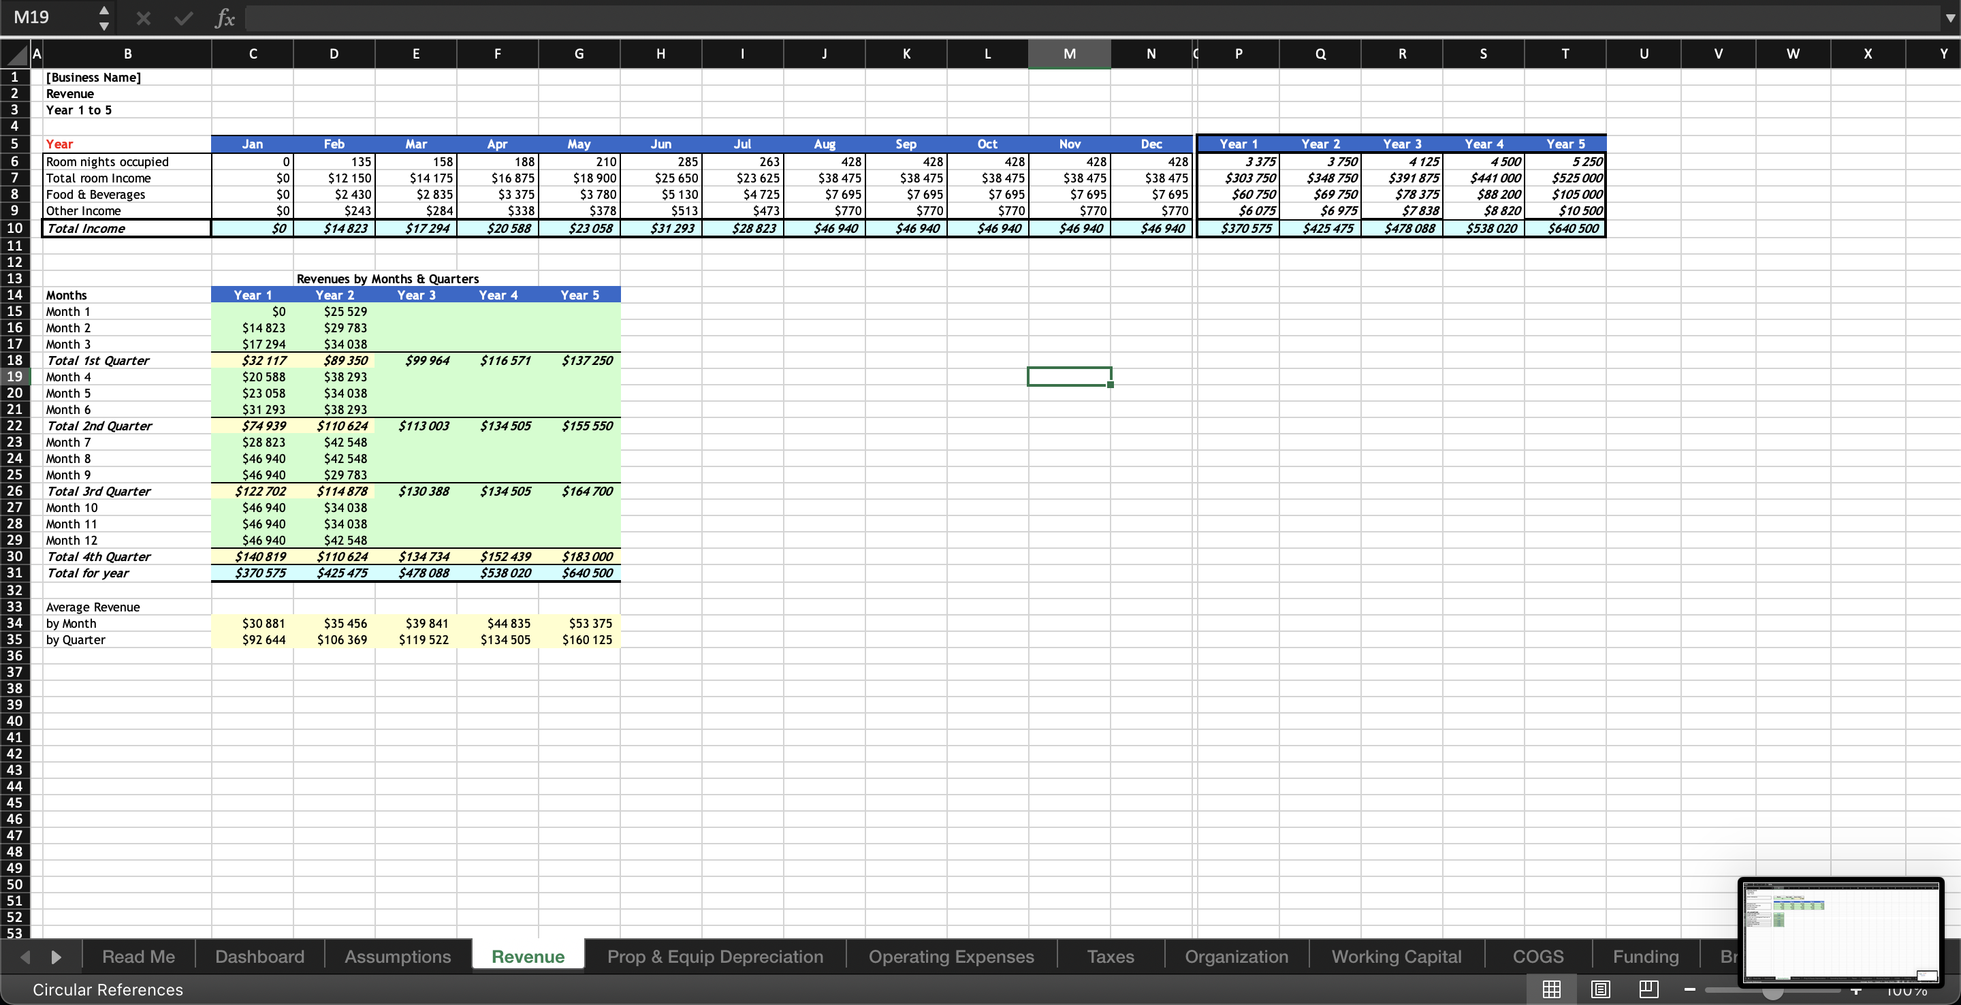Click Year 1 total income $370 575 in P10
Image resolution: width=1961 pixels, height=1005 pixels.
[1239, 228]
